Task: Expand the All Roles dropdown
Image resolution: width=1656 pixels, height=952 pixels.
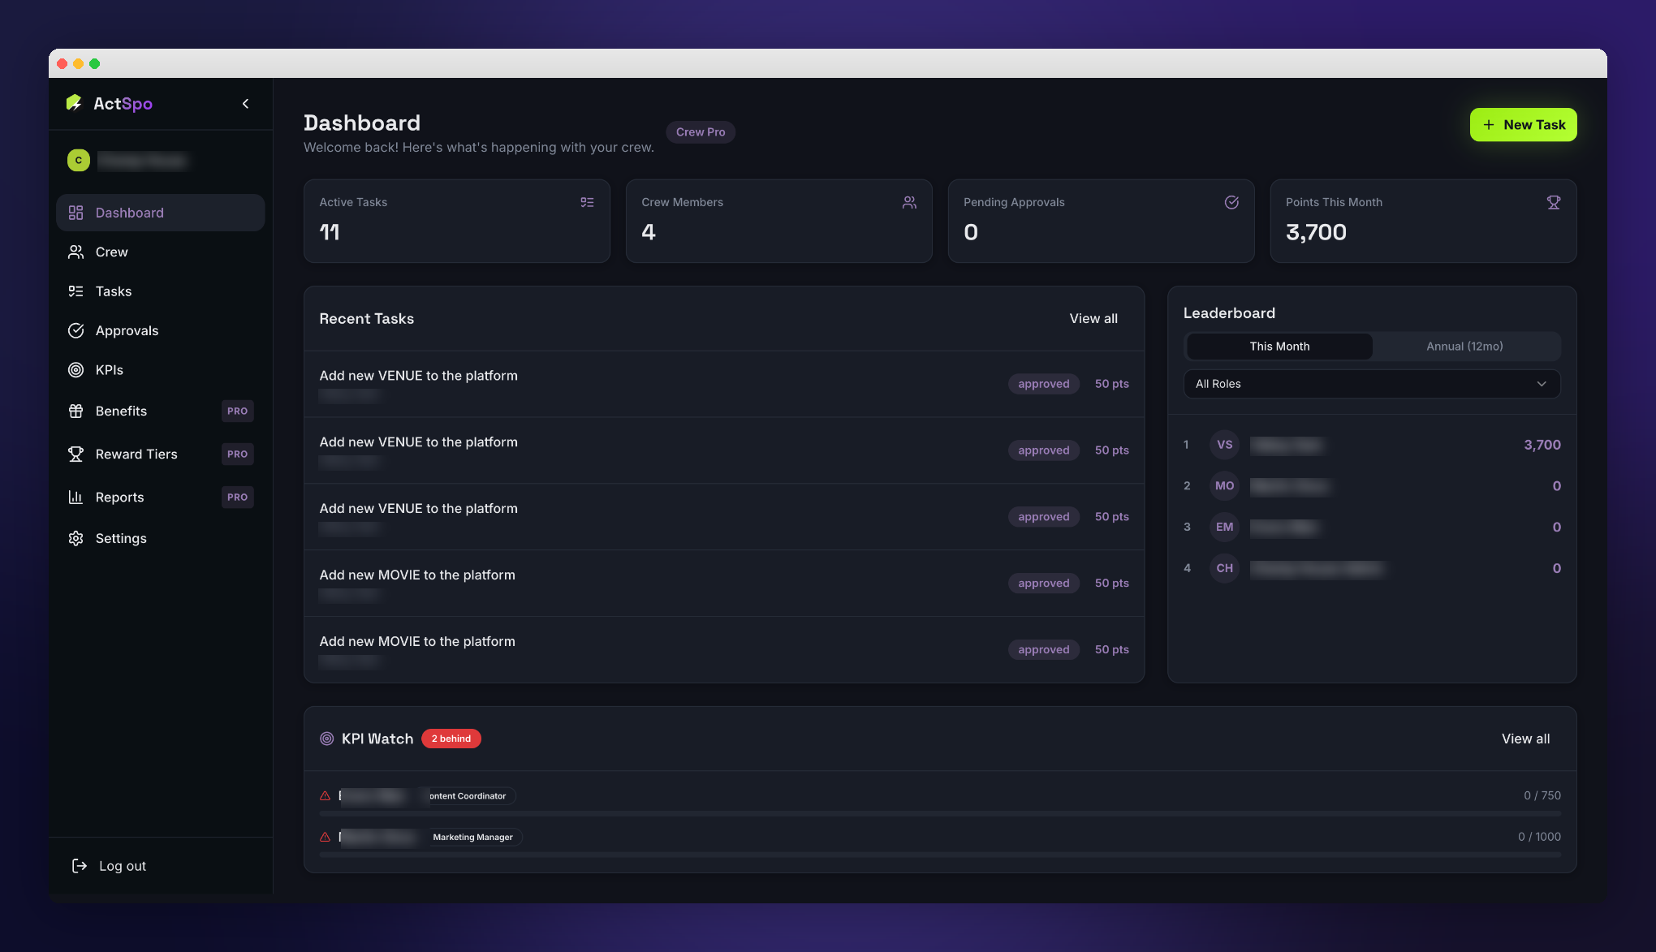Action: coord(1371,384)
